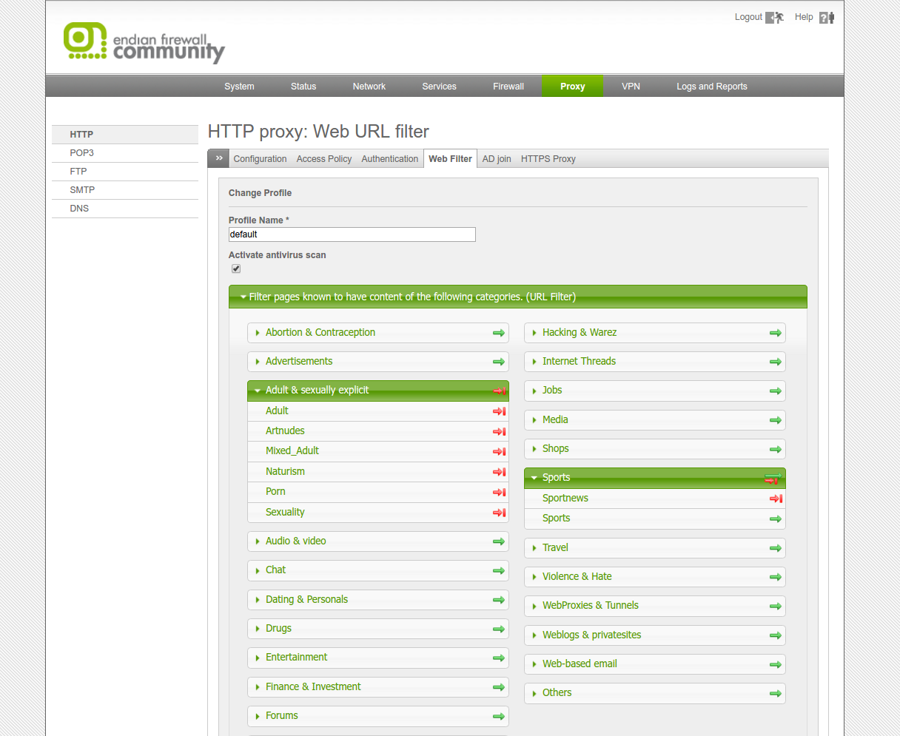The width and height of the screenshot is (900, 736).
Task: Click the green arrow for Dating & Personals
Action: coord(499,600)
